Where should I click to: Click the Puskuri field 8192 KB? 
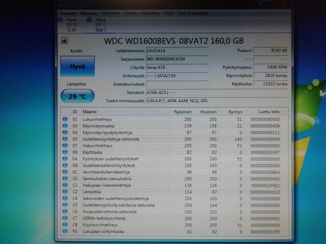coord(271,50)
